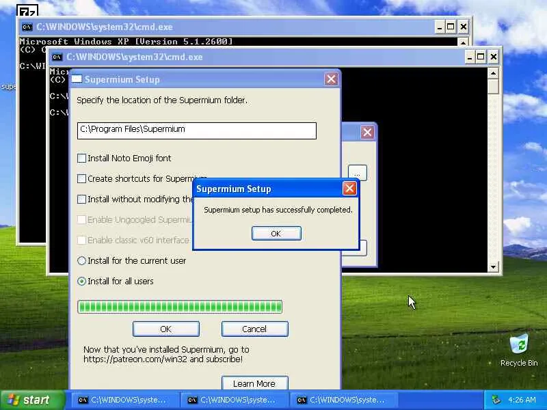
Task: Click front cmd window's scroll down arrow
Action: click(493, 267)
